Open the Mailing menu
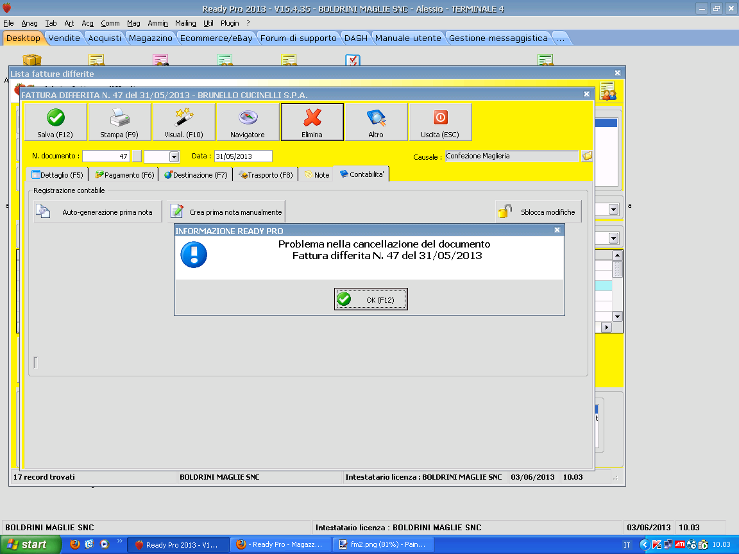Viewport: 739px width, 554px height. 185,23
